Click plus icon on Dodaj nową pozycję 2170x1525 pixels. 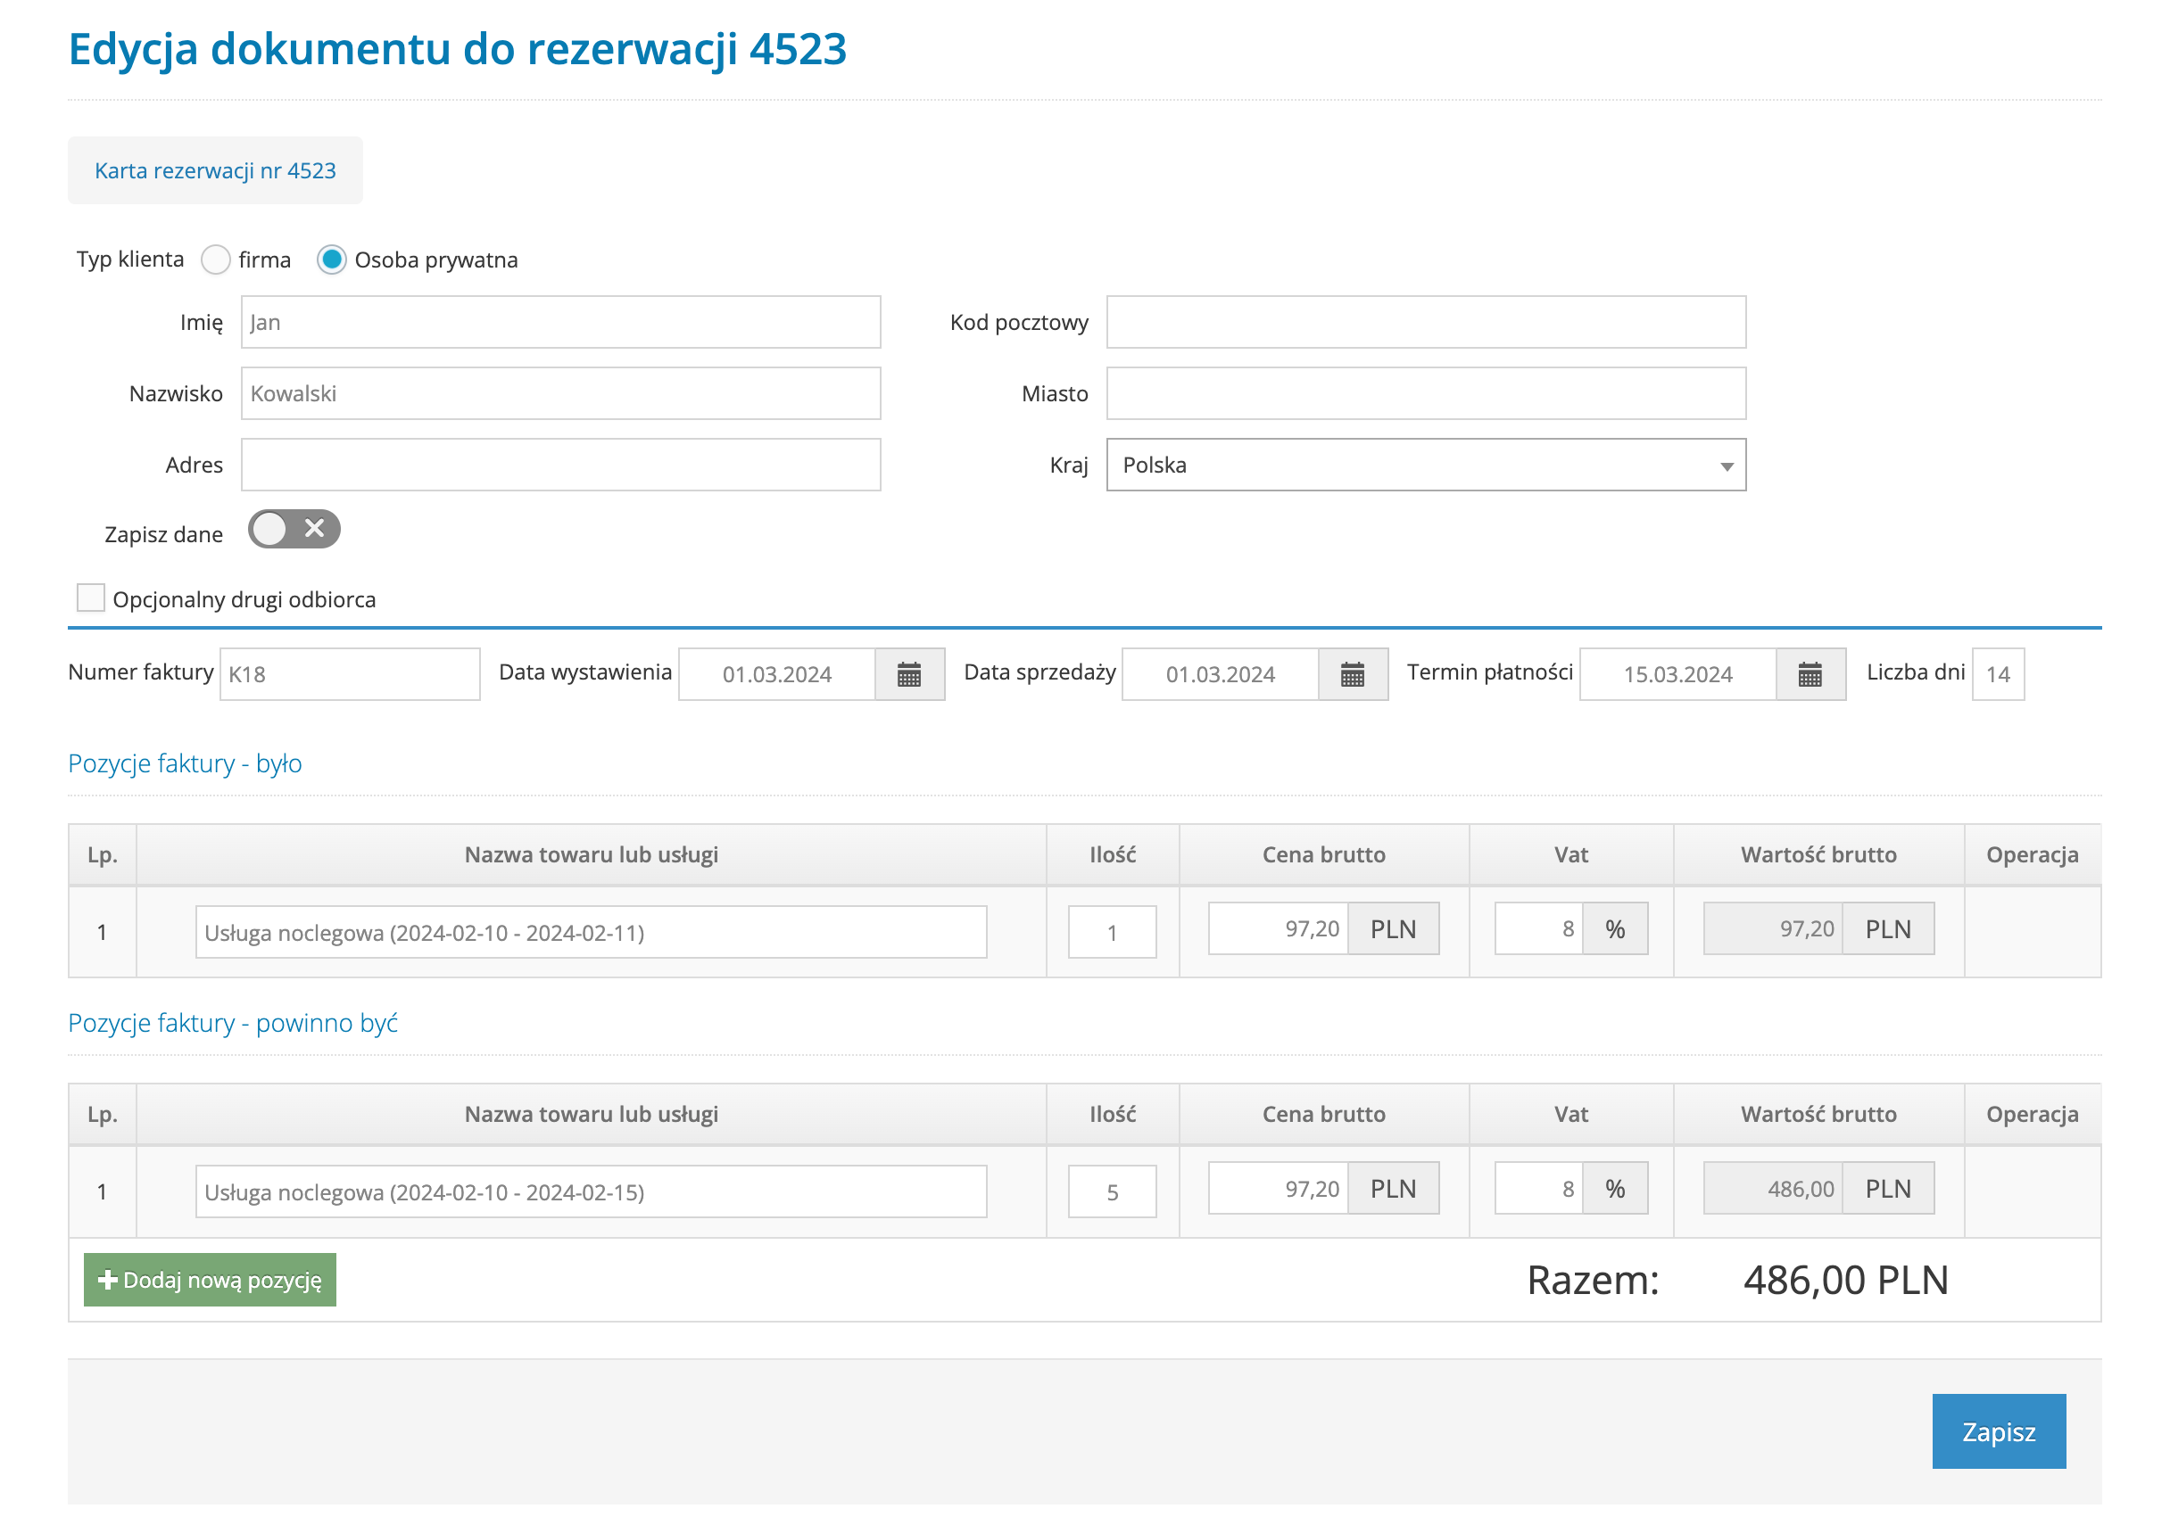pos(108,1280)
